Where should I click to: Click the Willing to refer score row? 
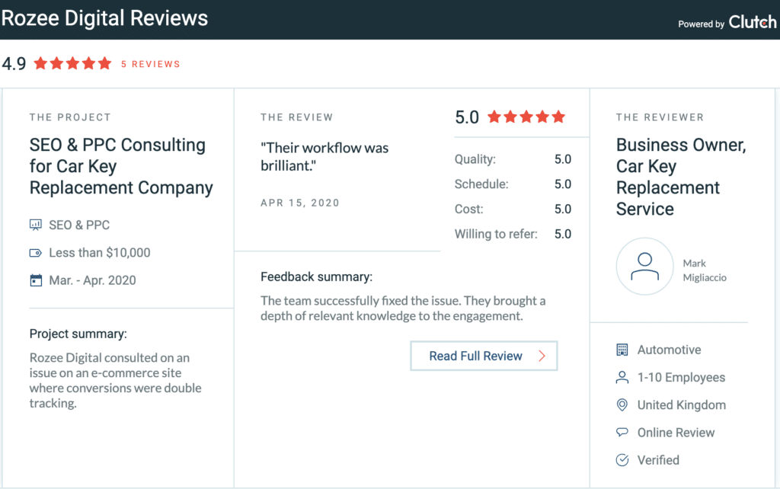[513, 234]
